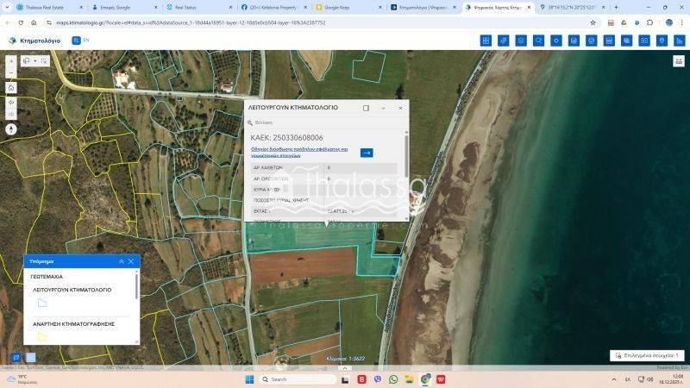The image size is (690, 388).
Task: Collapse the Υπόμνημα legend panel
Action: click(121, 261)
